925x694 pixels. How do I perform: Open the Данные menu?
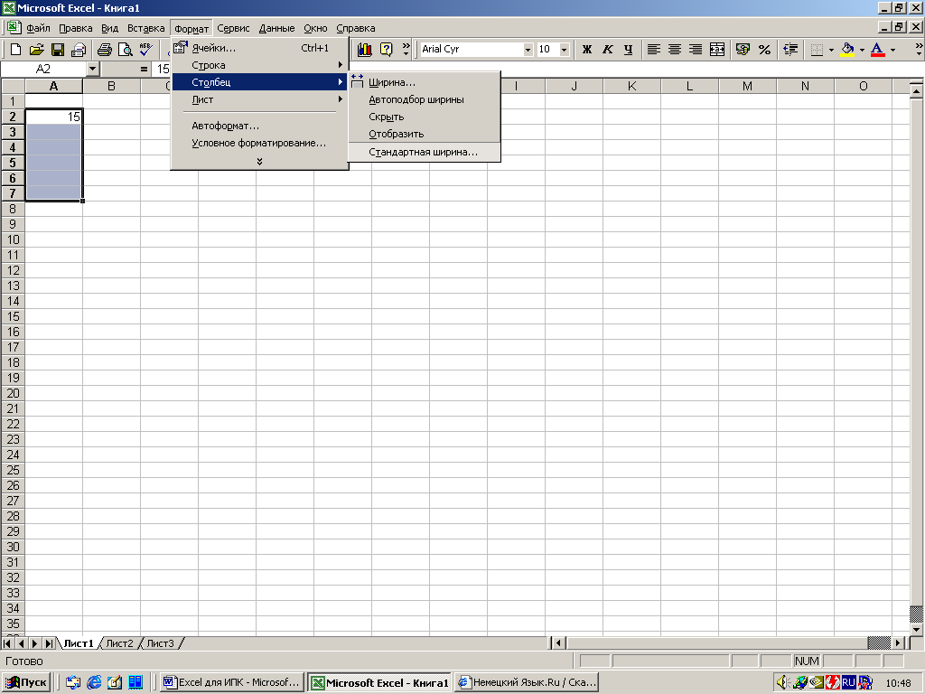click(276, 28)
